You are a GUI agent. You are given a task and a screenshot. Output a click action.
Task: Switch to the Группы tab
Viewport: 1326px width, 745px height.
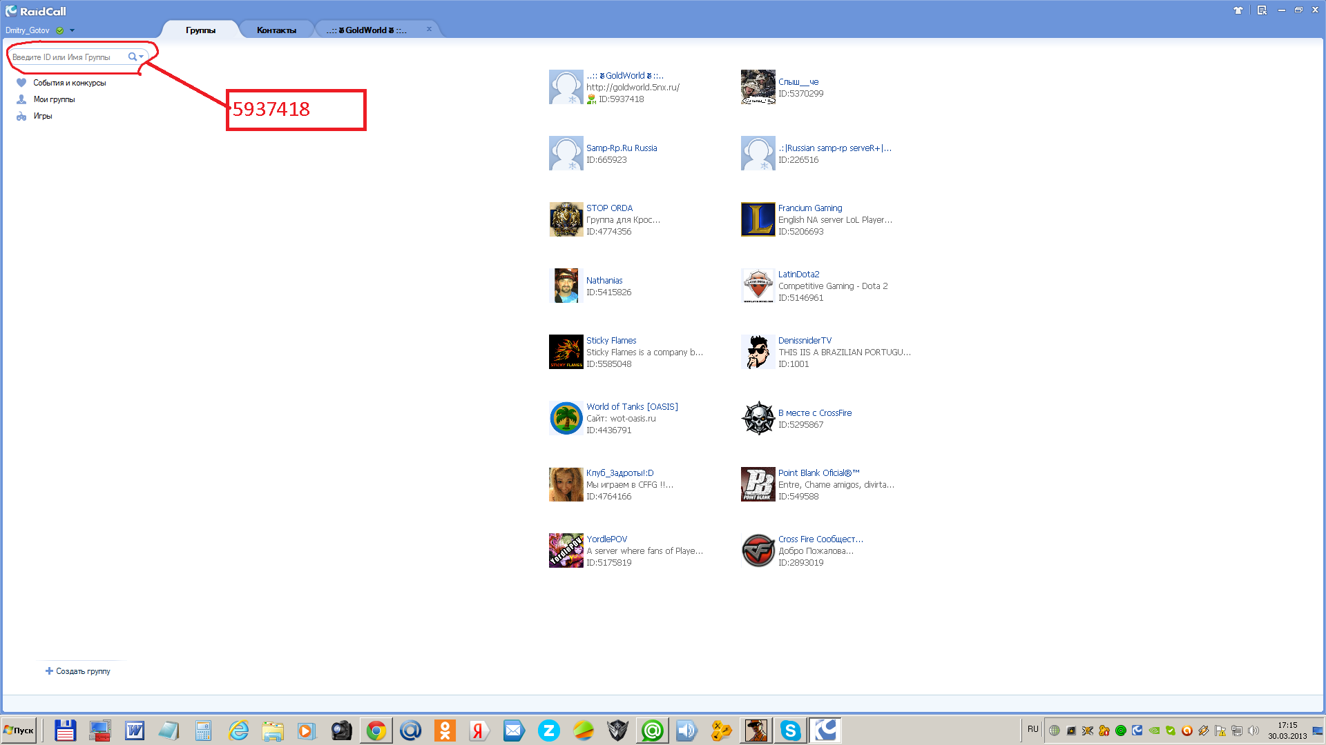tap(200, 30)
